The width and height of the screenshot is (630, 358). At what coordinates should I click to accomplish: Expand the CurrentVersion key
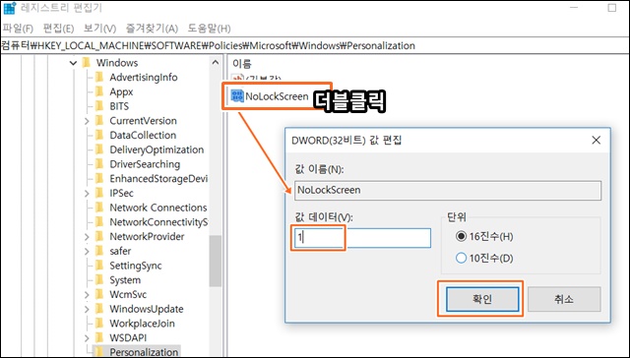point(87,121)
